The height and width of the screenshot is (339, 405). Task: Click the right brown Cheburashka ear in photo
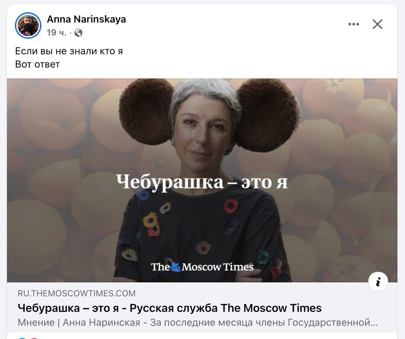tap(267, 114)
